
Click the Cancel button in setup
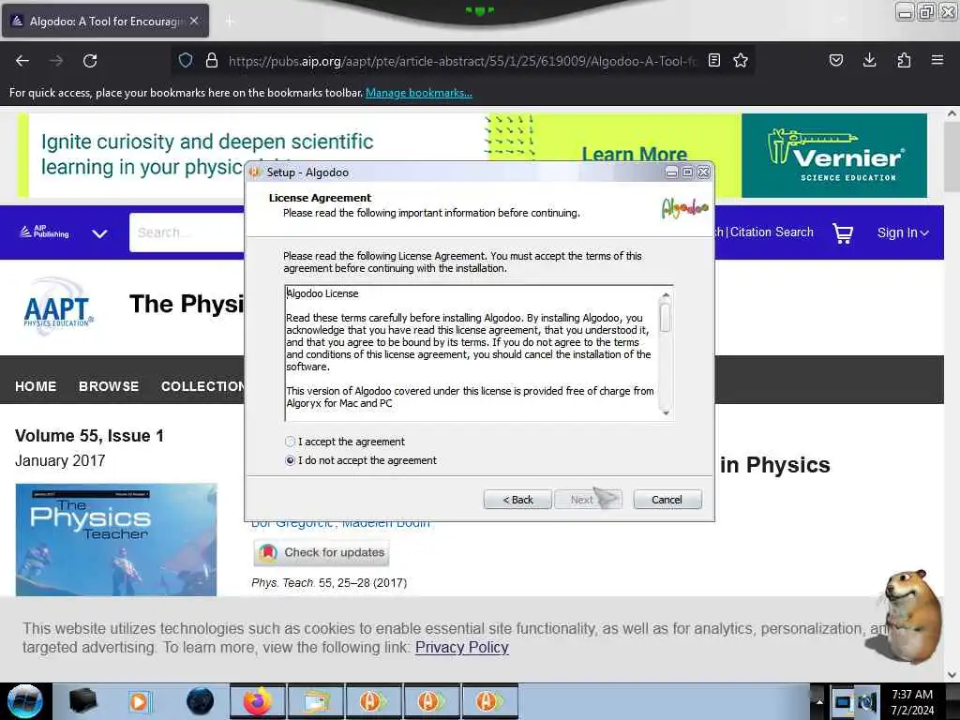point(667,500)
